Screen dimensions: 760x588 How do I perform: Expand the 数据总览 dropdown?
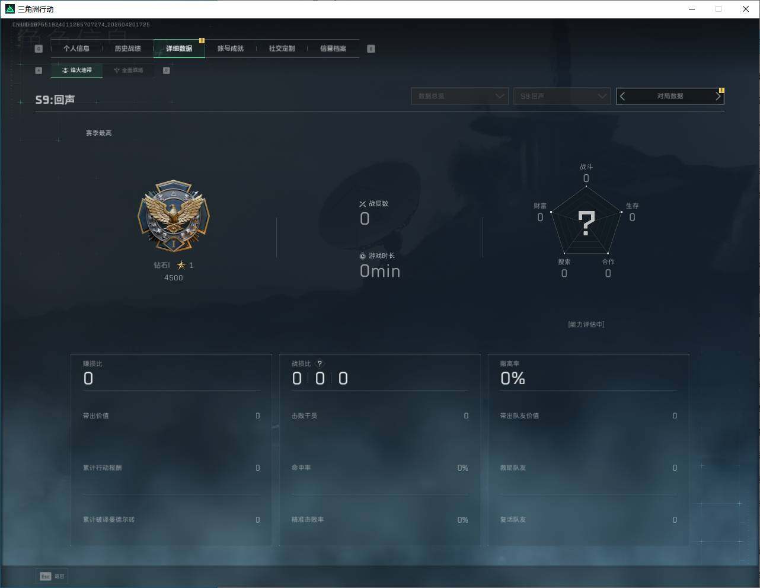[x=460, y=96]
